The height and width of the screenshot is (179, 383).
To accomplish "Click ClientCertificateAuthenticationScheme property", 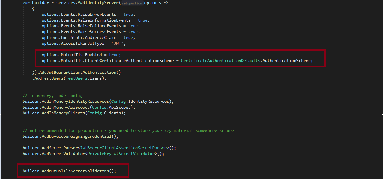I will coord(129,61).
